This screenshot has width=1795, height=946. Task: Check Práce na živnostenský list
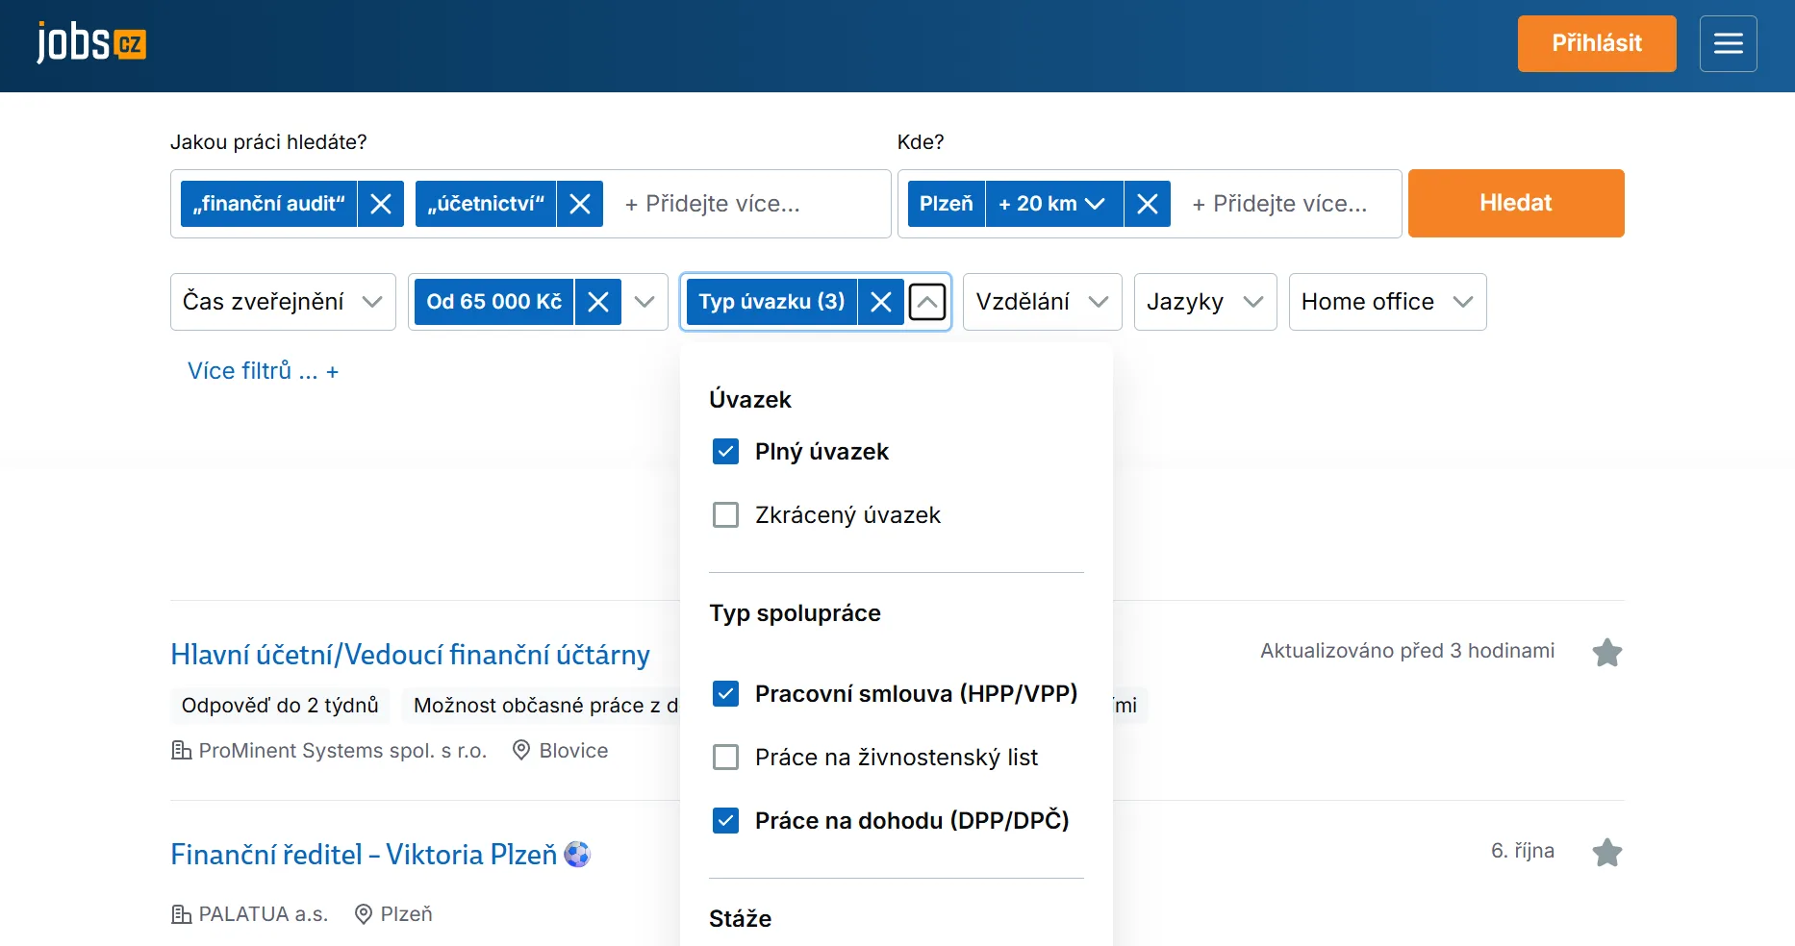(x=725, y=758)
